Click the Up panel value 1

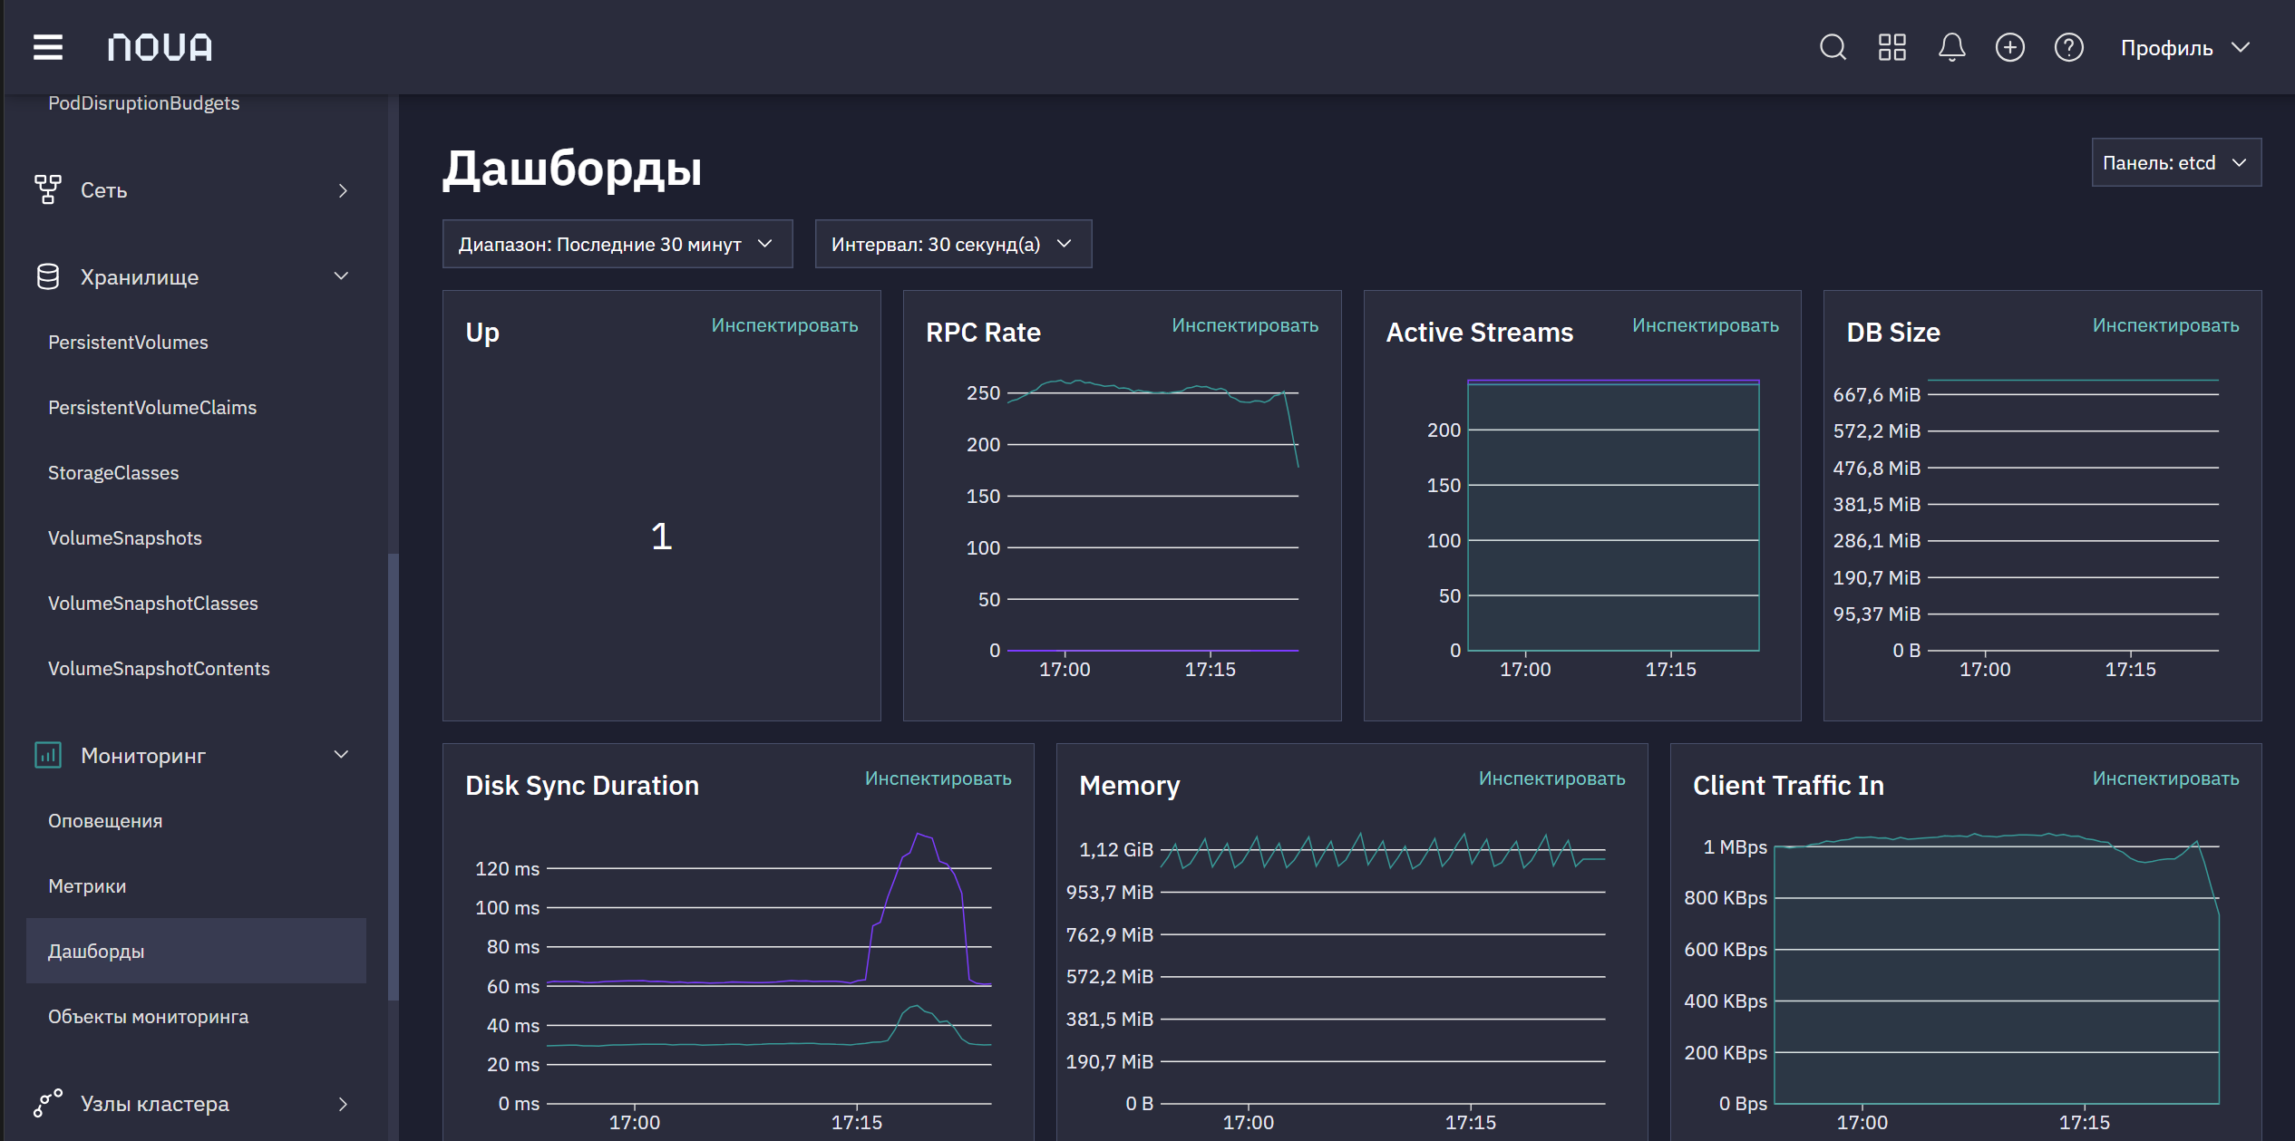(x=661, y=537)
